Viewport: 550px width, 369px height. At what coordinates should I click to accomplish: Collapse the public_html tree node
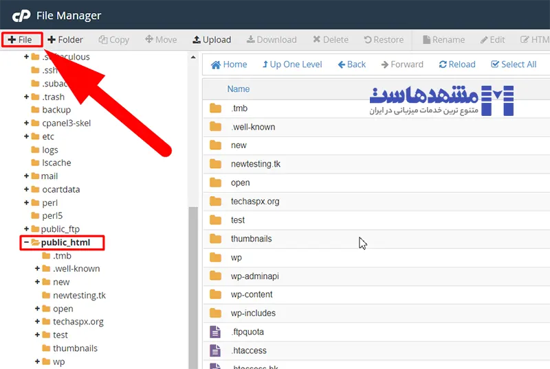(x=26, y=242)
